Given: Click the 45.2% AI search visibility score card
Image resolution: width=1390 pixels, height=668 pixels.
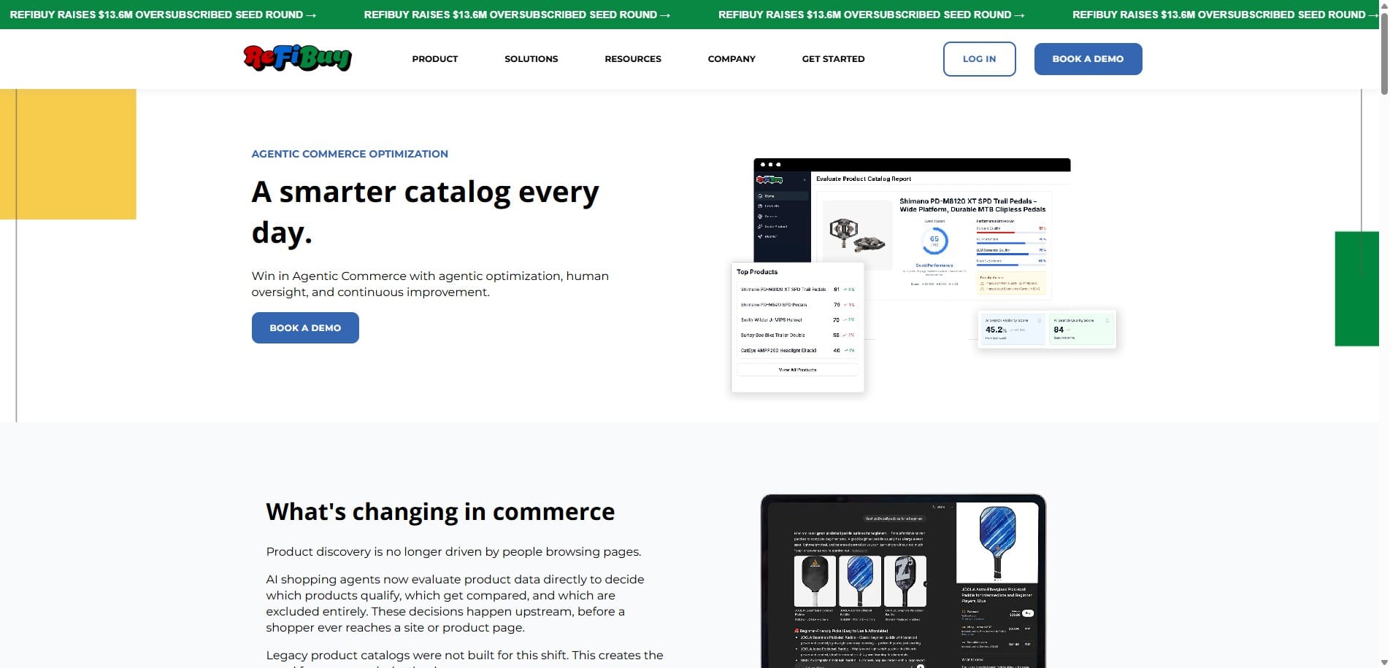Looking at the screenshot, I should [x=1013, y=329].
